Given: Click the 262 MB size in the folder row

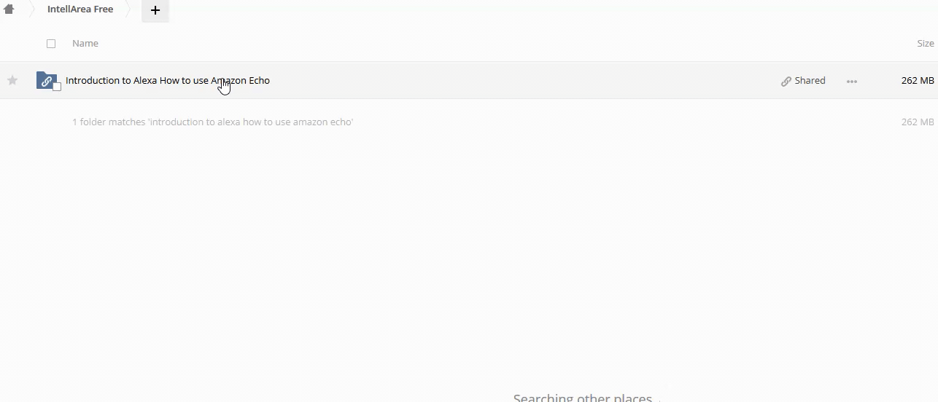Looking at the screenshot, I should tap(917, 81).
